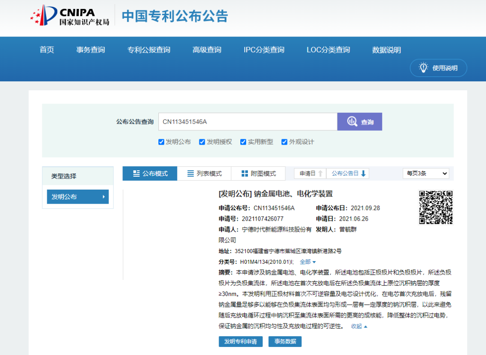Click the lightbulb 使用说明 icon
486x355 pixels.
(x=423, y=68)
